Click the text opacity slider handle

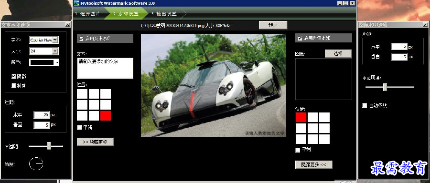(x=49, y=146)
